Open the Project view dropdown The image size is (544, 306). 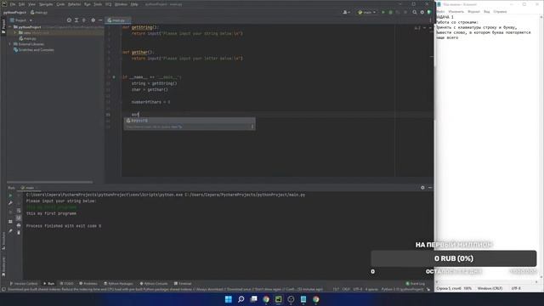21,20
